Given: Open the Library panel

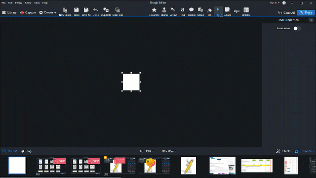Looking at the screenshot, I should click(9, 12).
